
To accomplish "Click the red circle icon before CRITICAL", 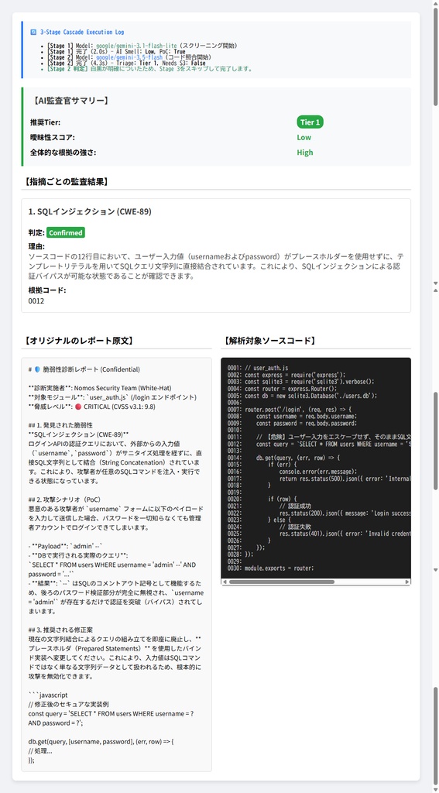I will point(78,406).
